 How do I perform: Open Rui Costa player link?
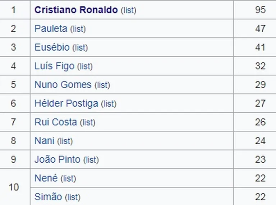tap(56, 122)
